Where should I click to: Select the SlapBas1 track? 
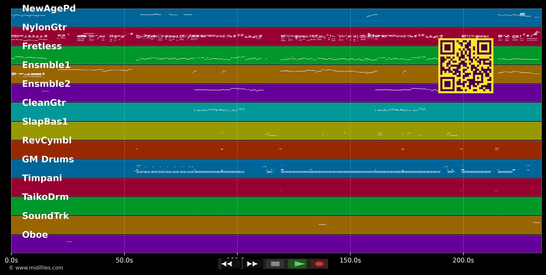point(45,122)
